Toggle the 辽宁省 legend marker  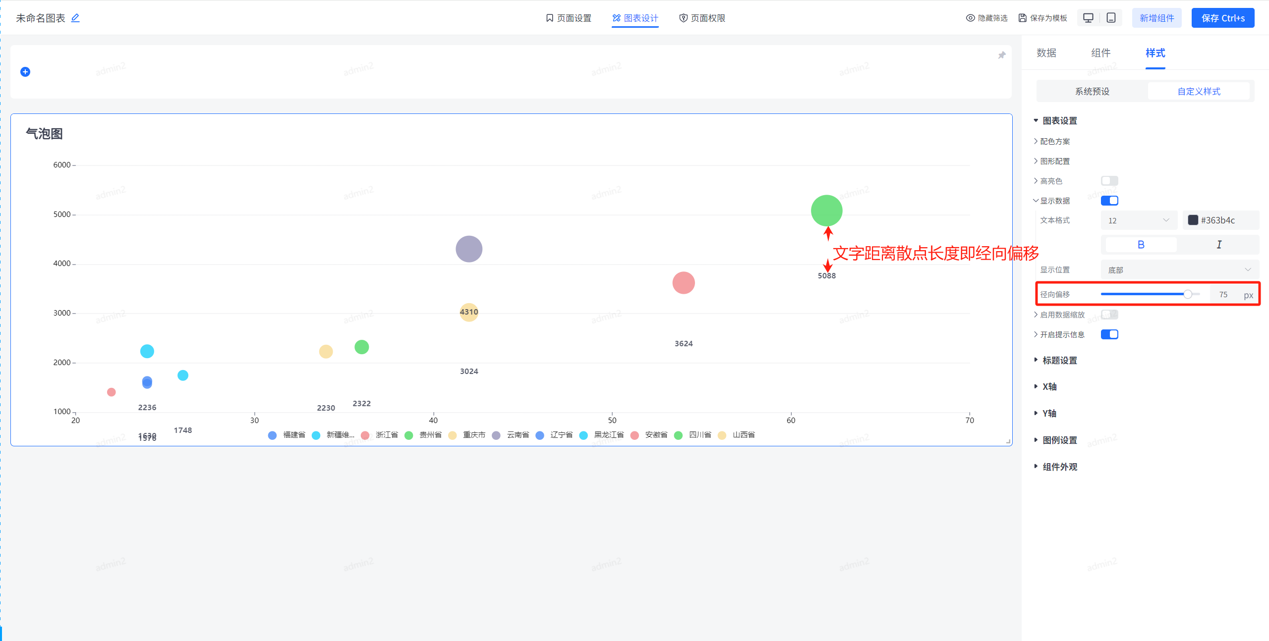point(540,435)
